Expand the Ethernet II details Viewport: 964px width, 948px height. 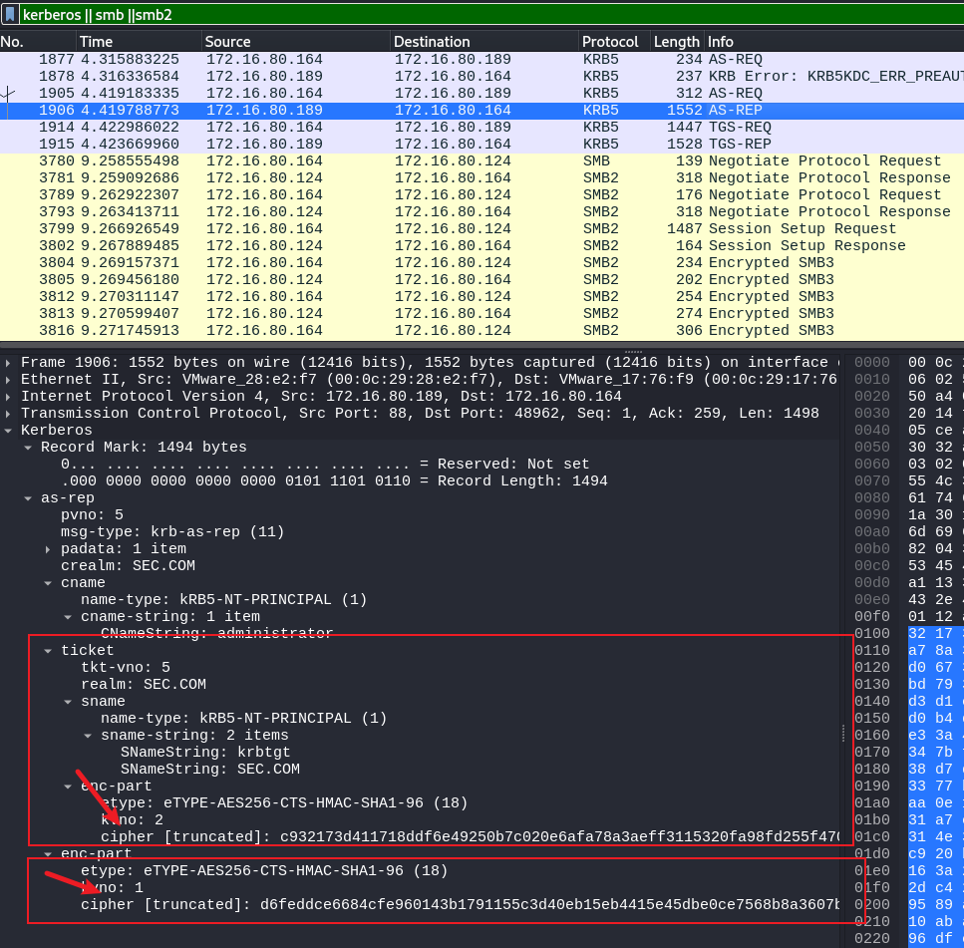pyautogui.click(x=9, y=380)
